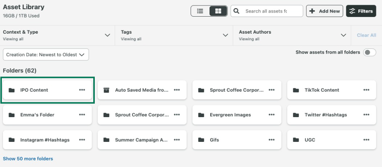The height and width of the screenshot is (167, 382).
Task: Open more options for IPO Content folder
Action: point(82,90)
